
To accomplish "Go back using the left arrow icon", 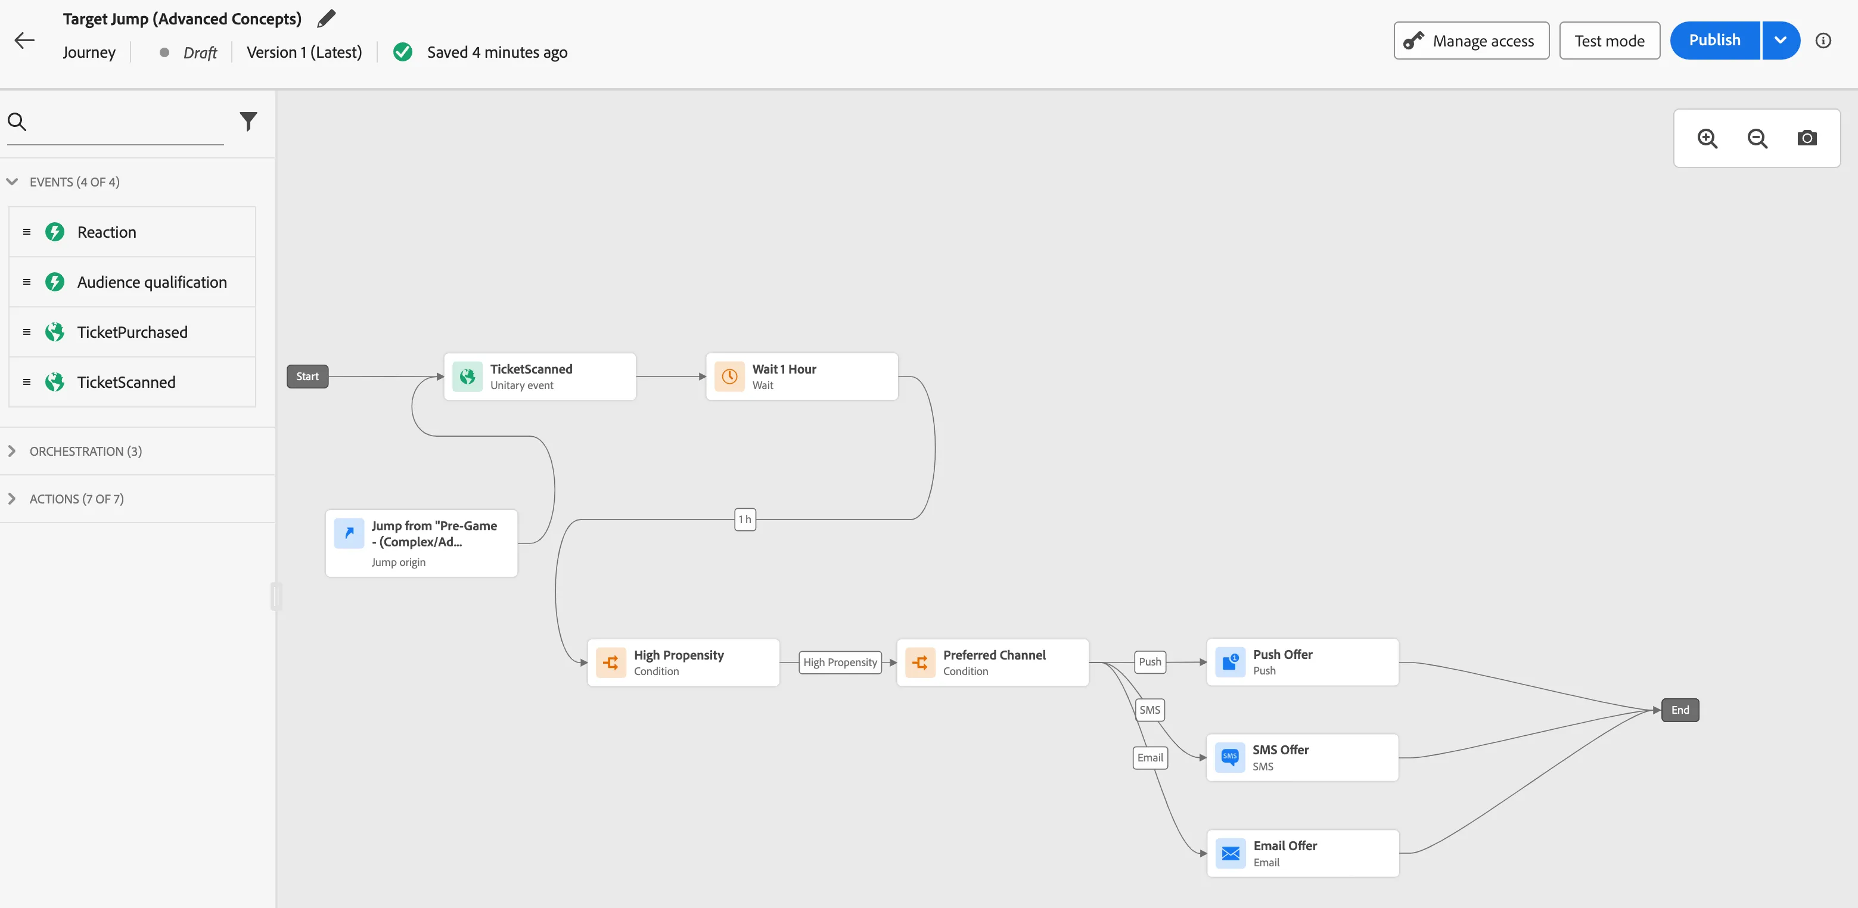I will click(x=24, y=41).
